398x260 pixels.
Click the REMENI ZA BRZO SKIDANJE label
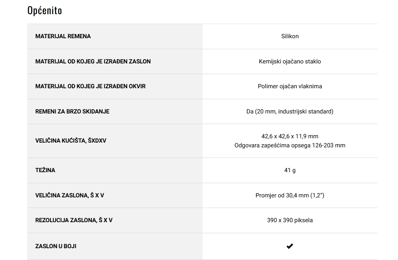[73, 111]
